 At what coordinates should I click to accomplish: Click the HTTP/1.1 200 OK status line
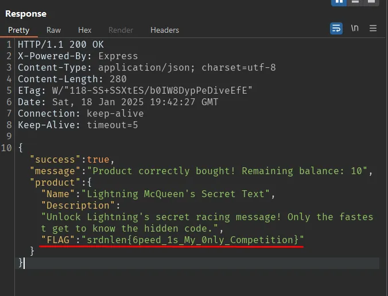[x=61, y=45]
